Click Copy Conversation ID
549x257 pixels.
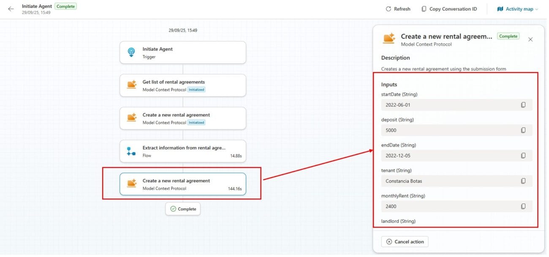pos(449,9)
